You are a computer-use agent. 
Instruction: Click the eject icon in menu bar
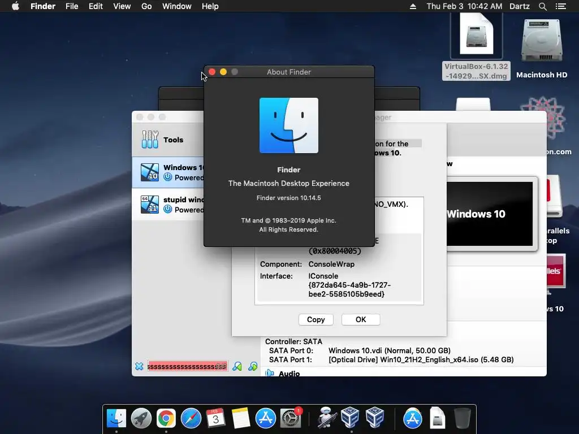pos(413,6)
